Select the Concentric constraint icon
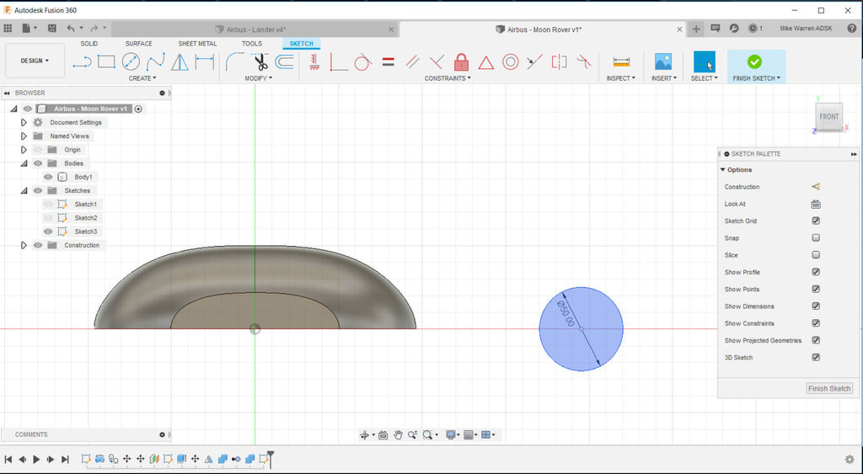This screenshot has height=474, width=863. pos(510,61)
